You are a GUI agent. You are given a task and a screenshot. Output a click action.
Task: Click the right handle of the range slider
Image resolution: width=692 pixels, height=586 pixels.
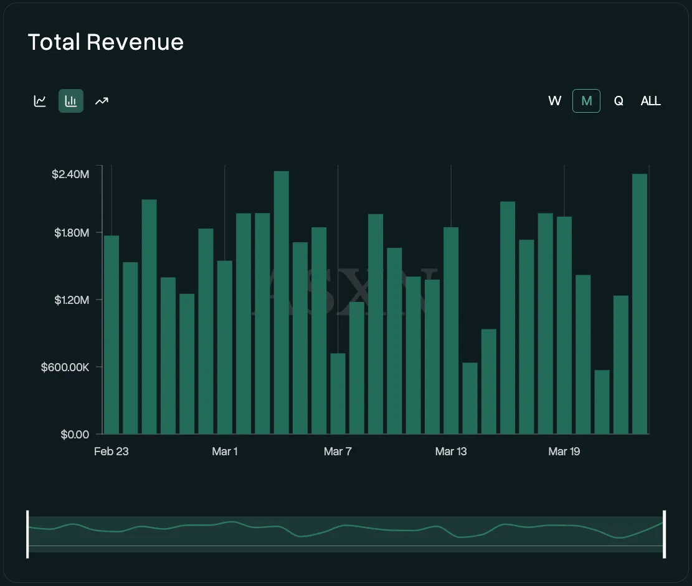tap(665, 534)
